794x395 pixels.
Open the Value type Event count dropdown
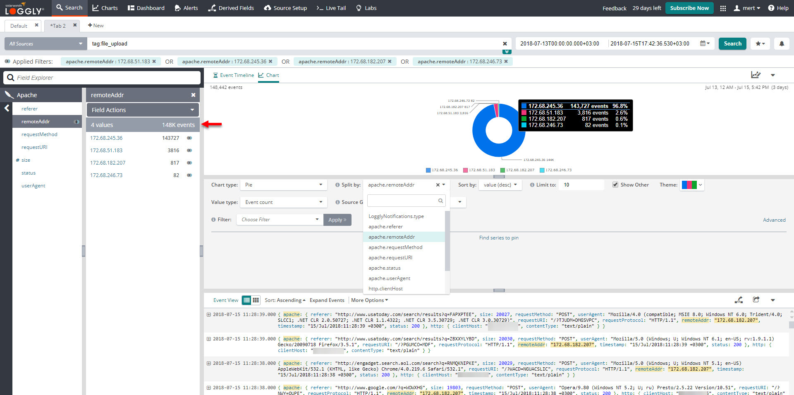click(284, 202)
